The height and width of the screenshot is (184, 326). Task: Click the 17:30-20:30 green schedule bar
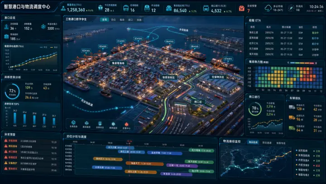click(201, 150)
